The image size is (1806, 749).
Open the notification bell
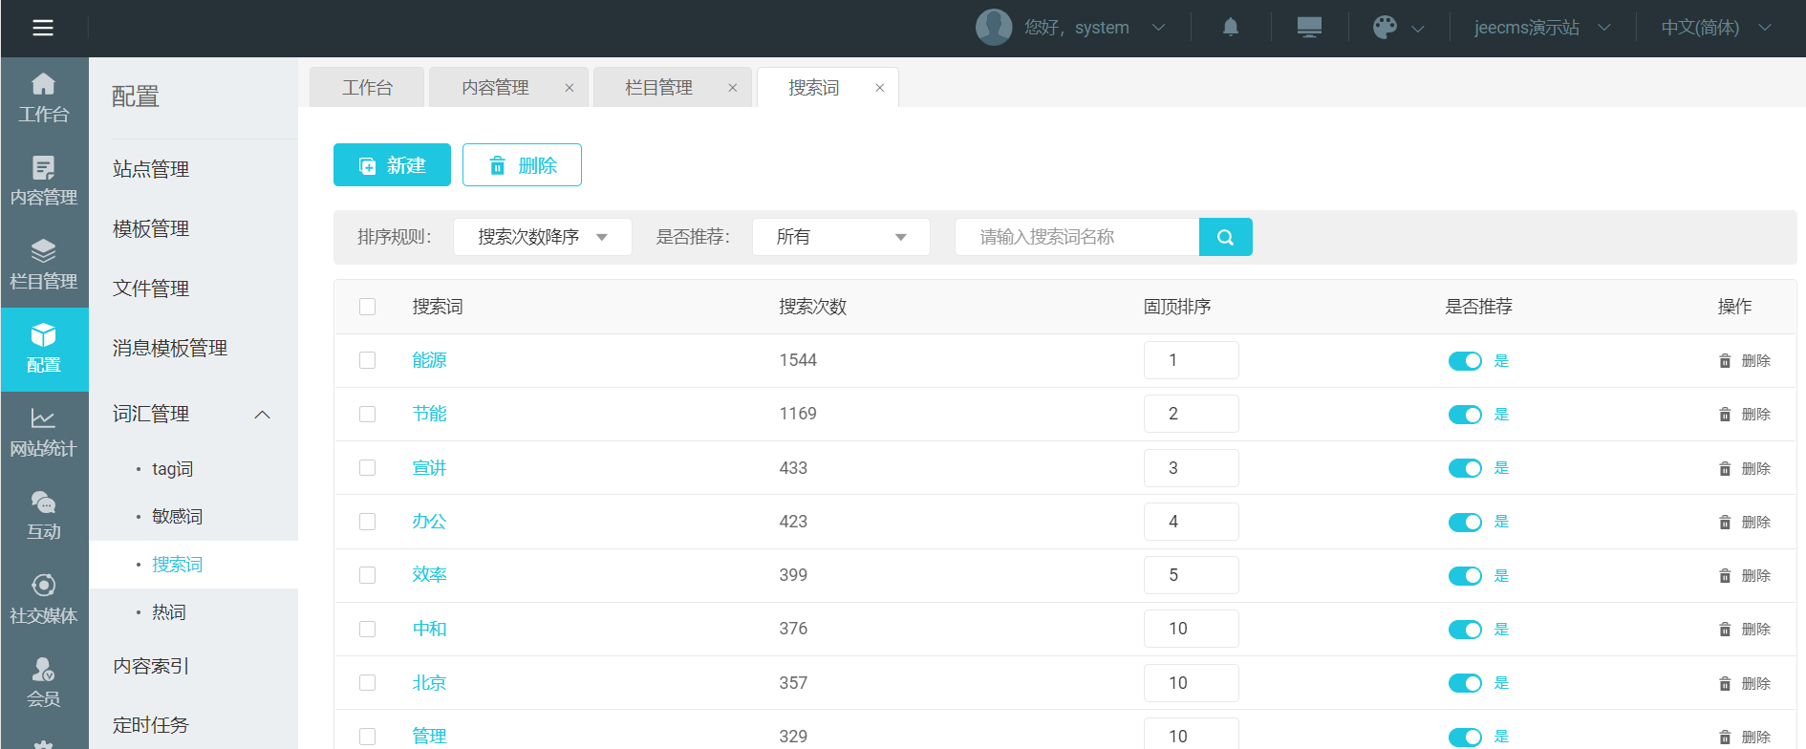pyautogui.click(x=1231, y=28)
